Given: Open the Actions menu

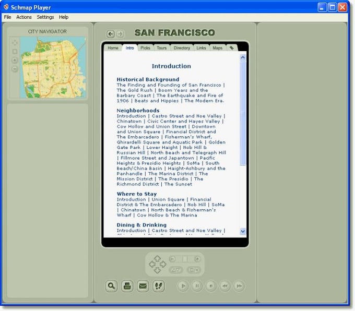Looking at the screenshot, I should tap(24, 17).
